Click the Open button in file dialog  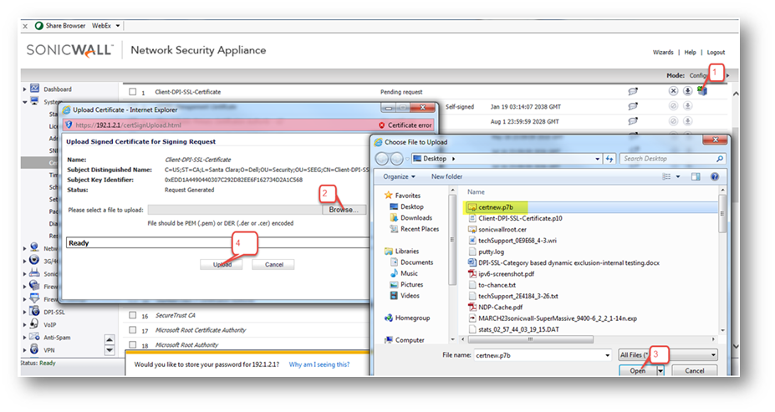pos(638,370)
